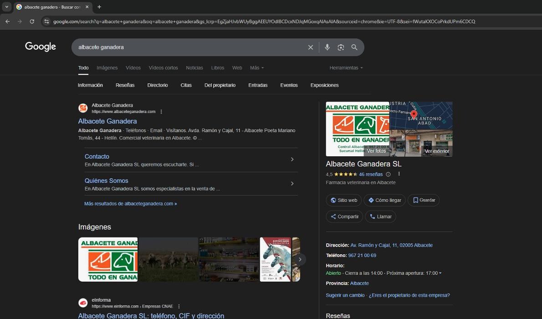Click the magnifying glass search icon
542x319 pixels.
(x=354, y=47)
